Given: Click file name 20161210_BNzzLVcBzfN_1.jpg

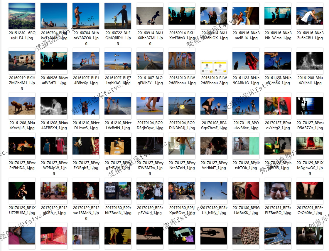Looking at the screenshot, I should [x=118, y=125].
